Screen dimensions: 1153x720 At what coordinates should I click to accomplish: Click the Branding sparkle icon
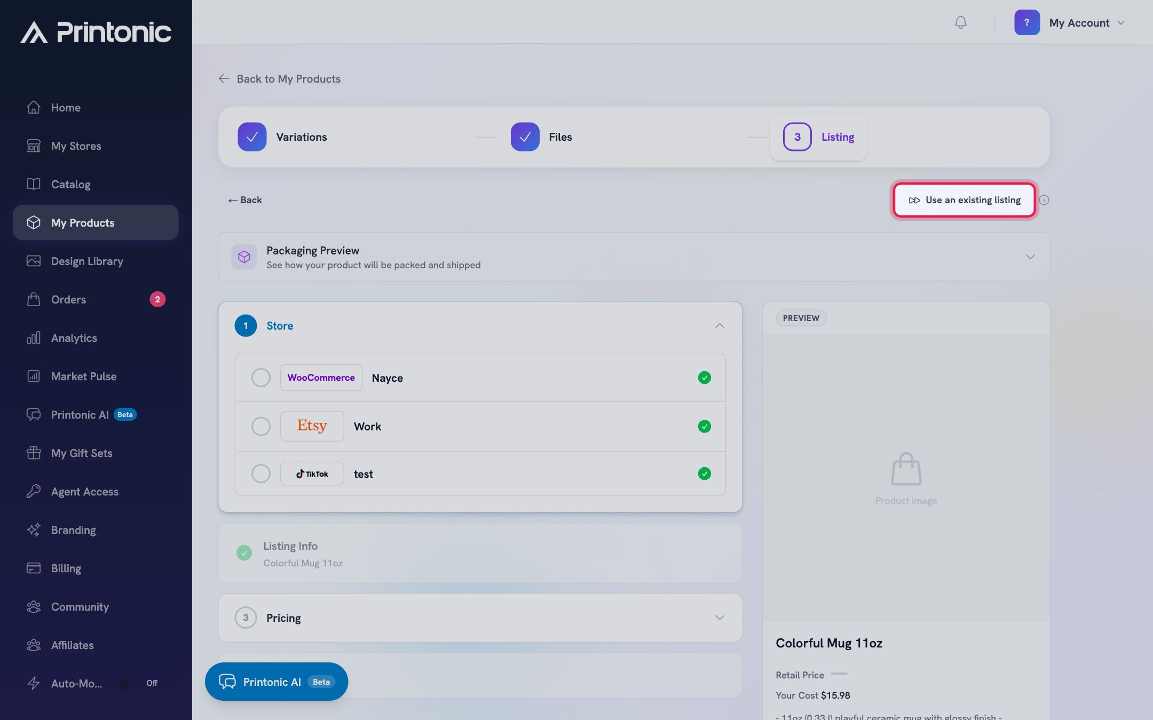pos(34,530)
